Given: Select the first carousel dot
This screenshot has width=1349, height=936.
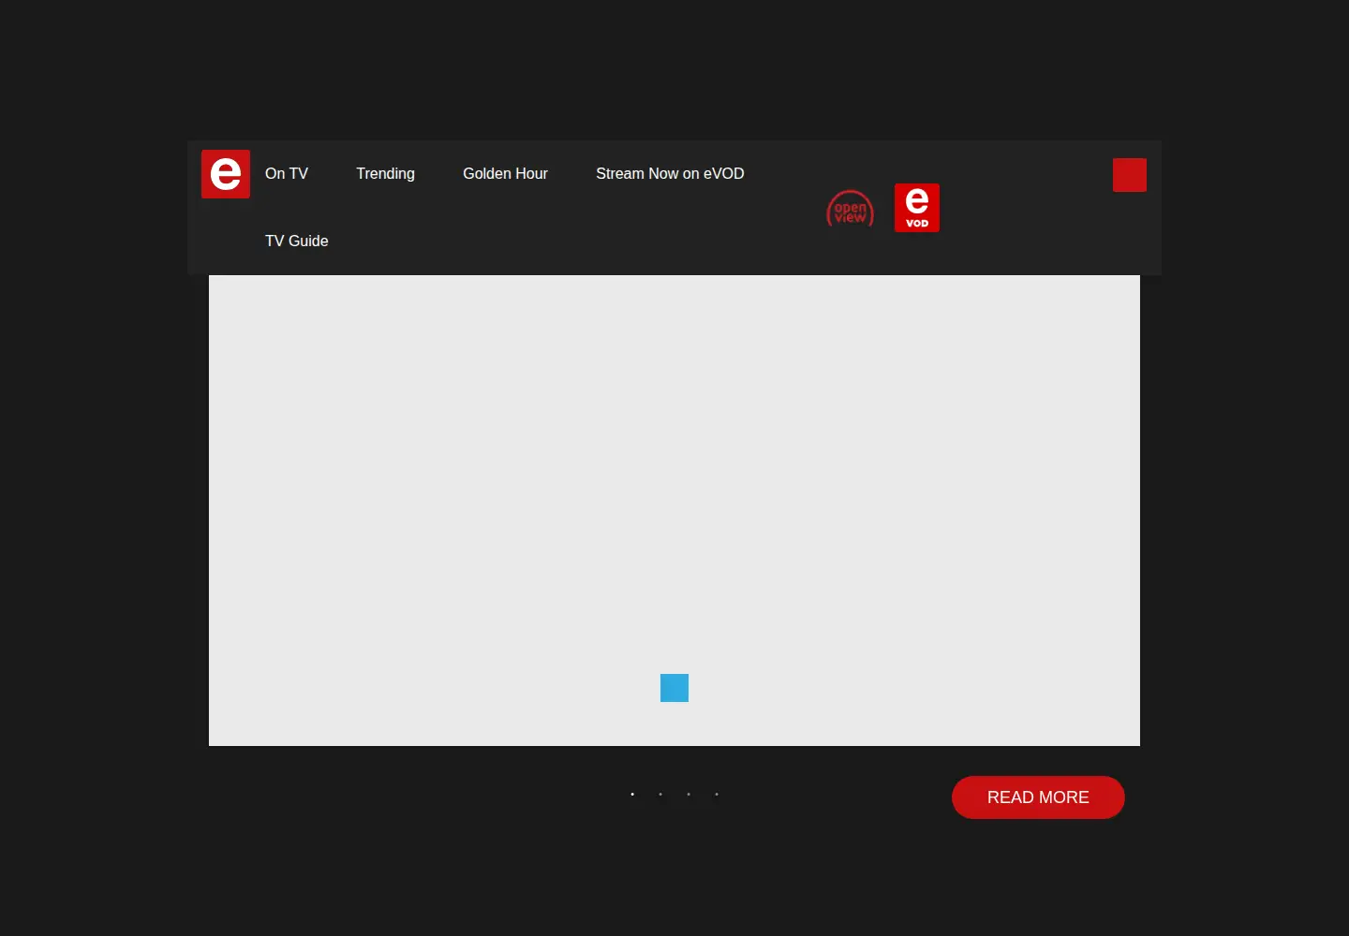Looking at the screenshot, I should [632, 795].
